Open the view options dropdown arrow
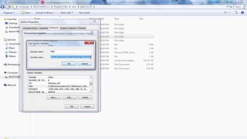Viewport: 247px width, 139px height. click(229, 13)
